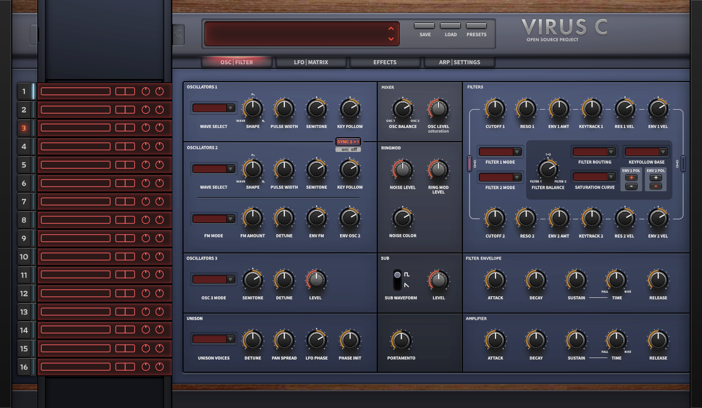Open the Osc 3 Mode dropdown
The image size is (702, 408).
click(x=214, y=279)
